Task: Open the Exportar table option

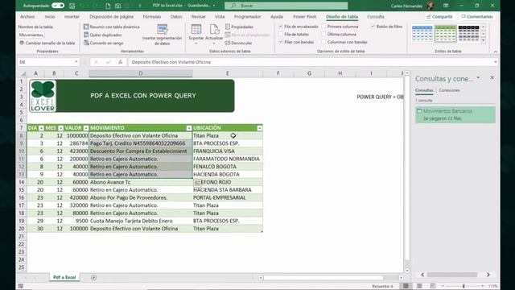Action: pyautogui.click(x=196, y=35)
